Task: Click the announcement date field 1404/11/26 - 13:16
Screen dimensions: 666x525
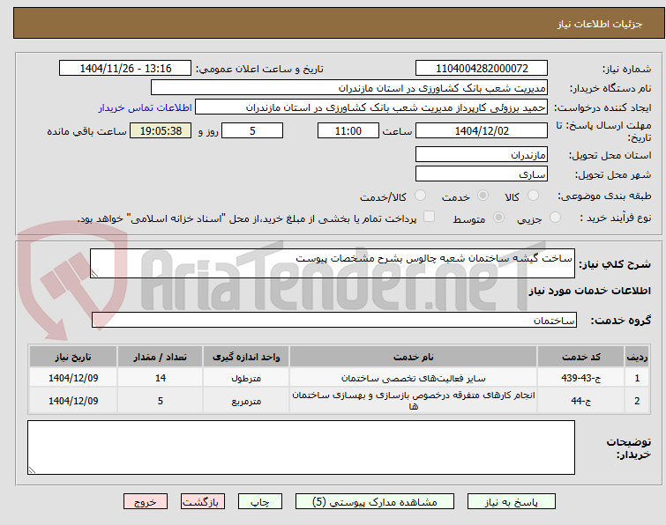Action: (x=125, y=69)
